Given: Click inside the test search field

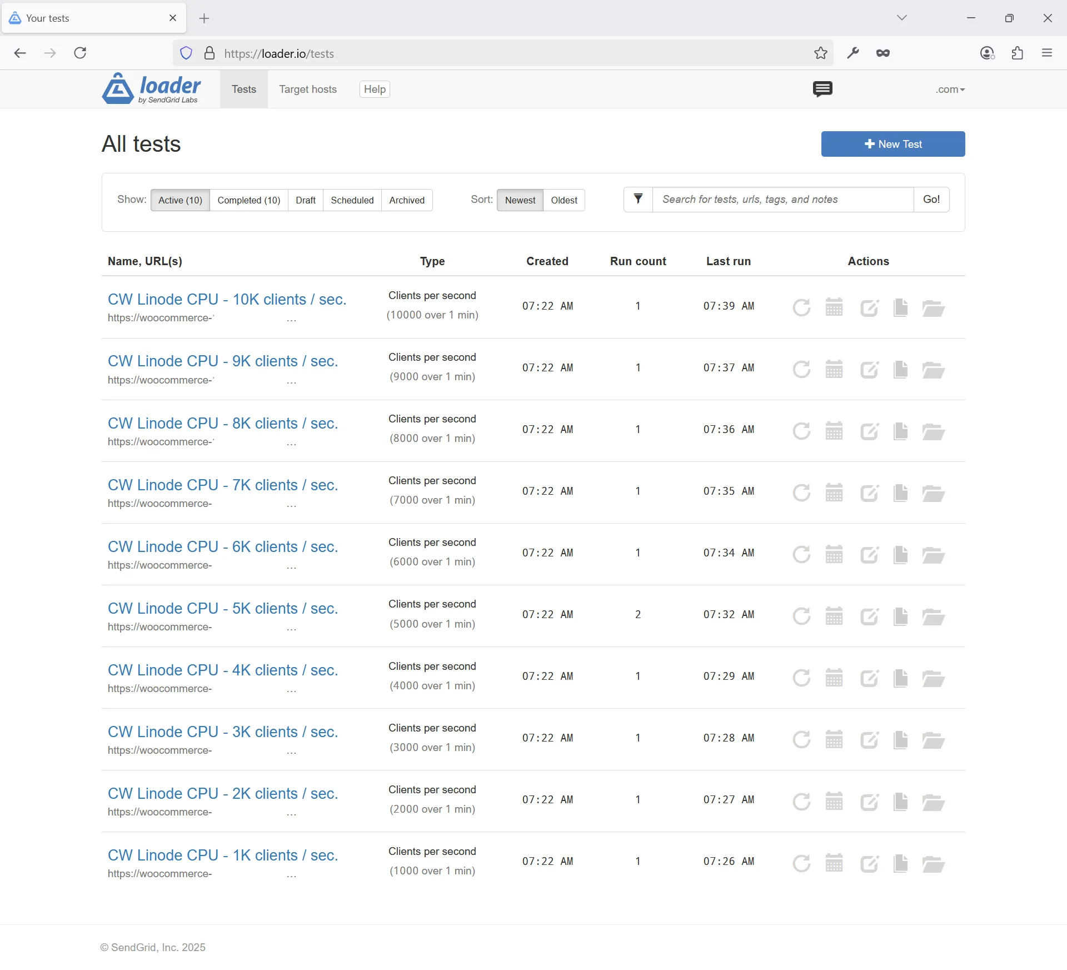Looking at the screenshot, I should point(778,199).
